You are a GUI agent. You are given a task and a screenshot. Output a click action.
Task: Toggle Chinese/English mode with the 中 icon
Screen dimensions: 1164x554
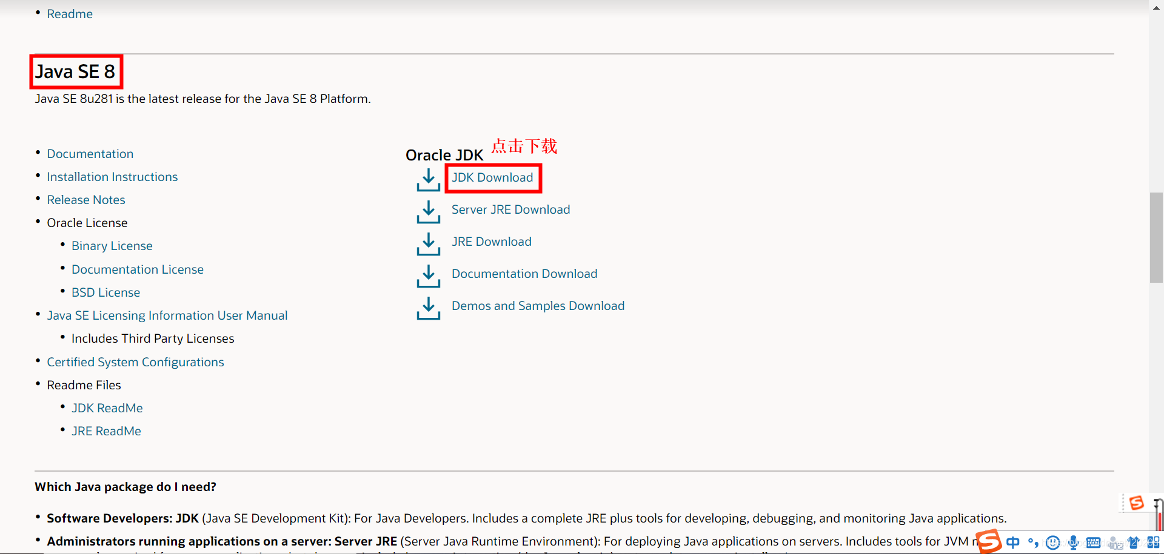[1012, 542]
